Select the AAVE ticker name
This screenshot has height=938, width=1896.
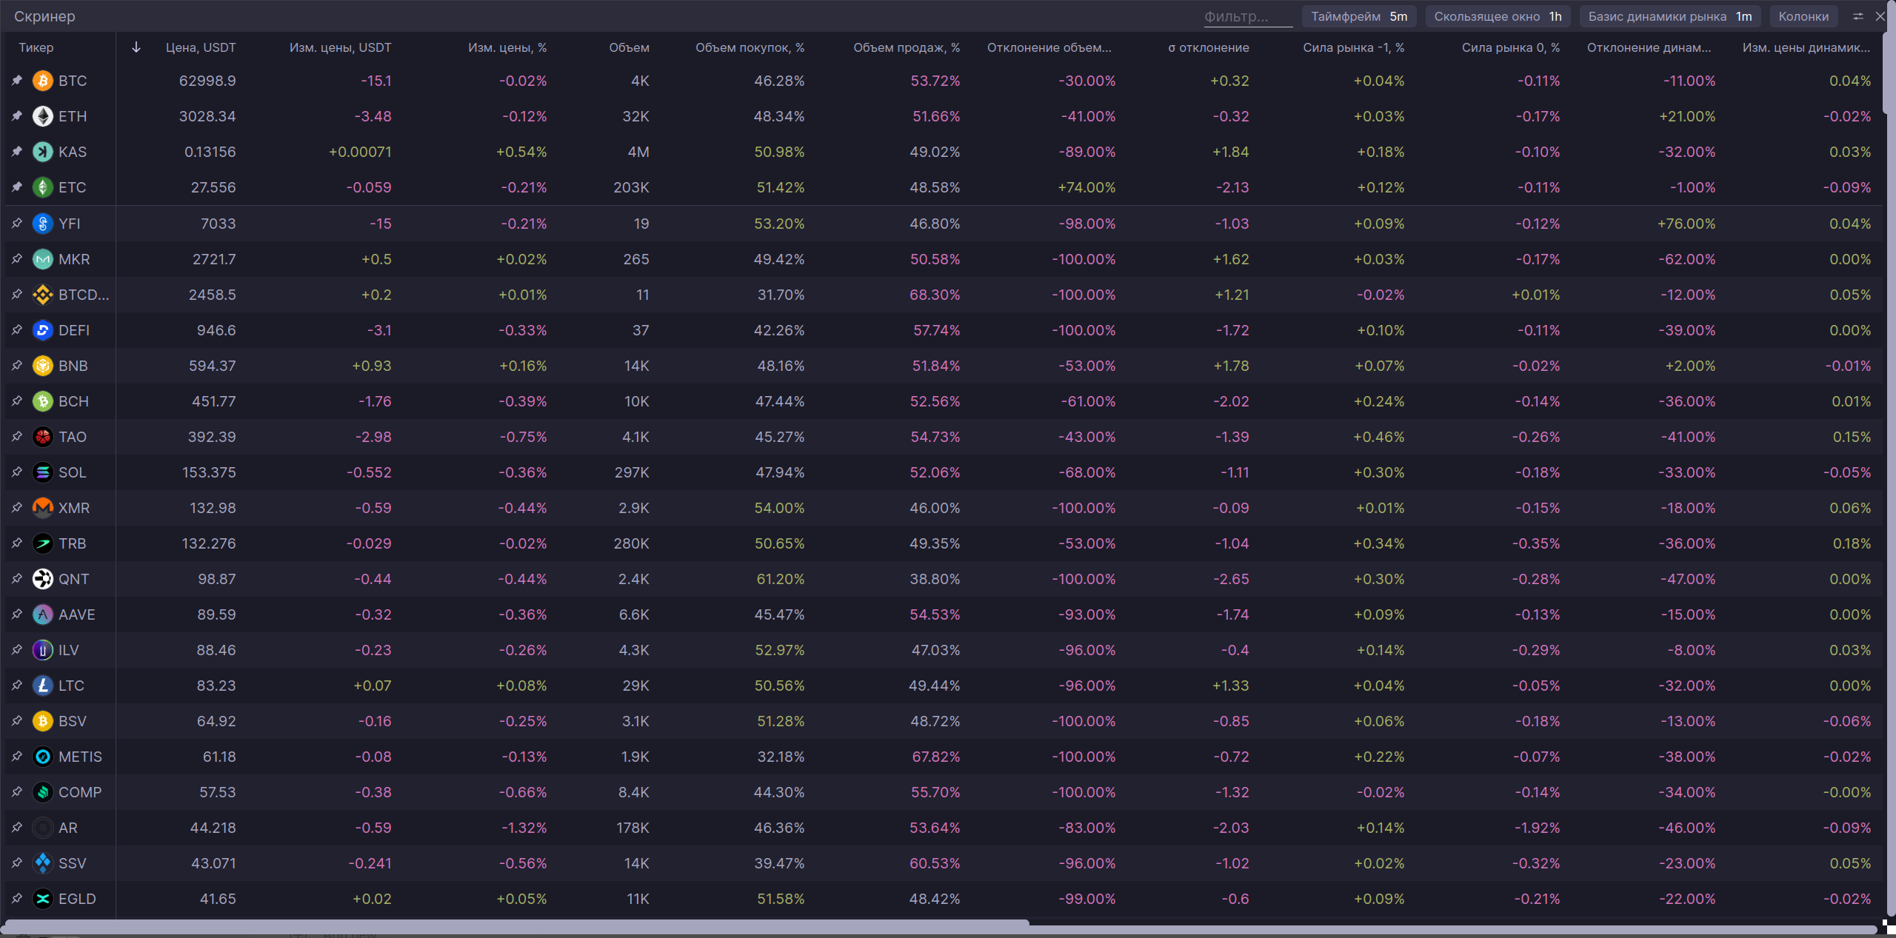coord(76,614)
